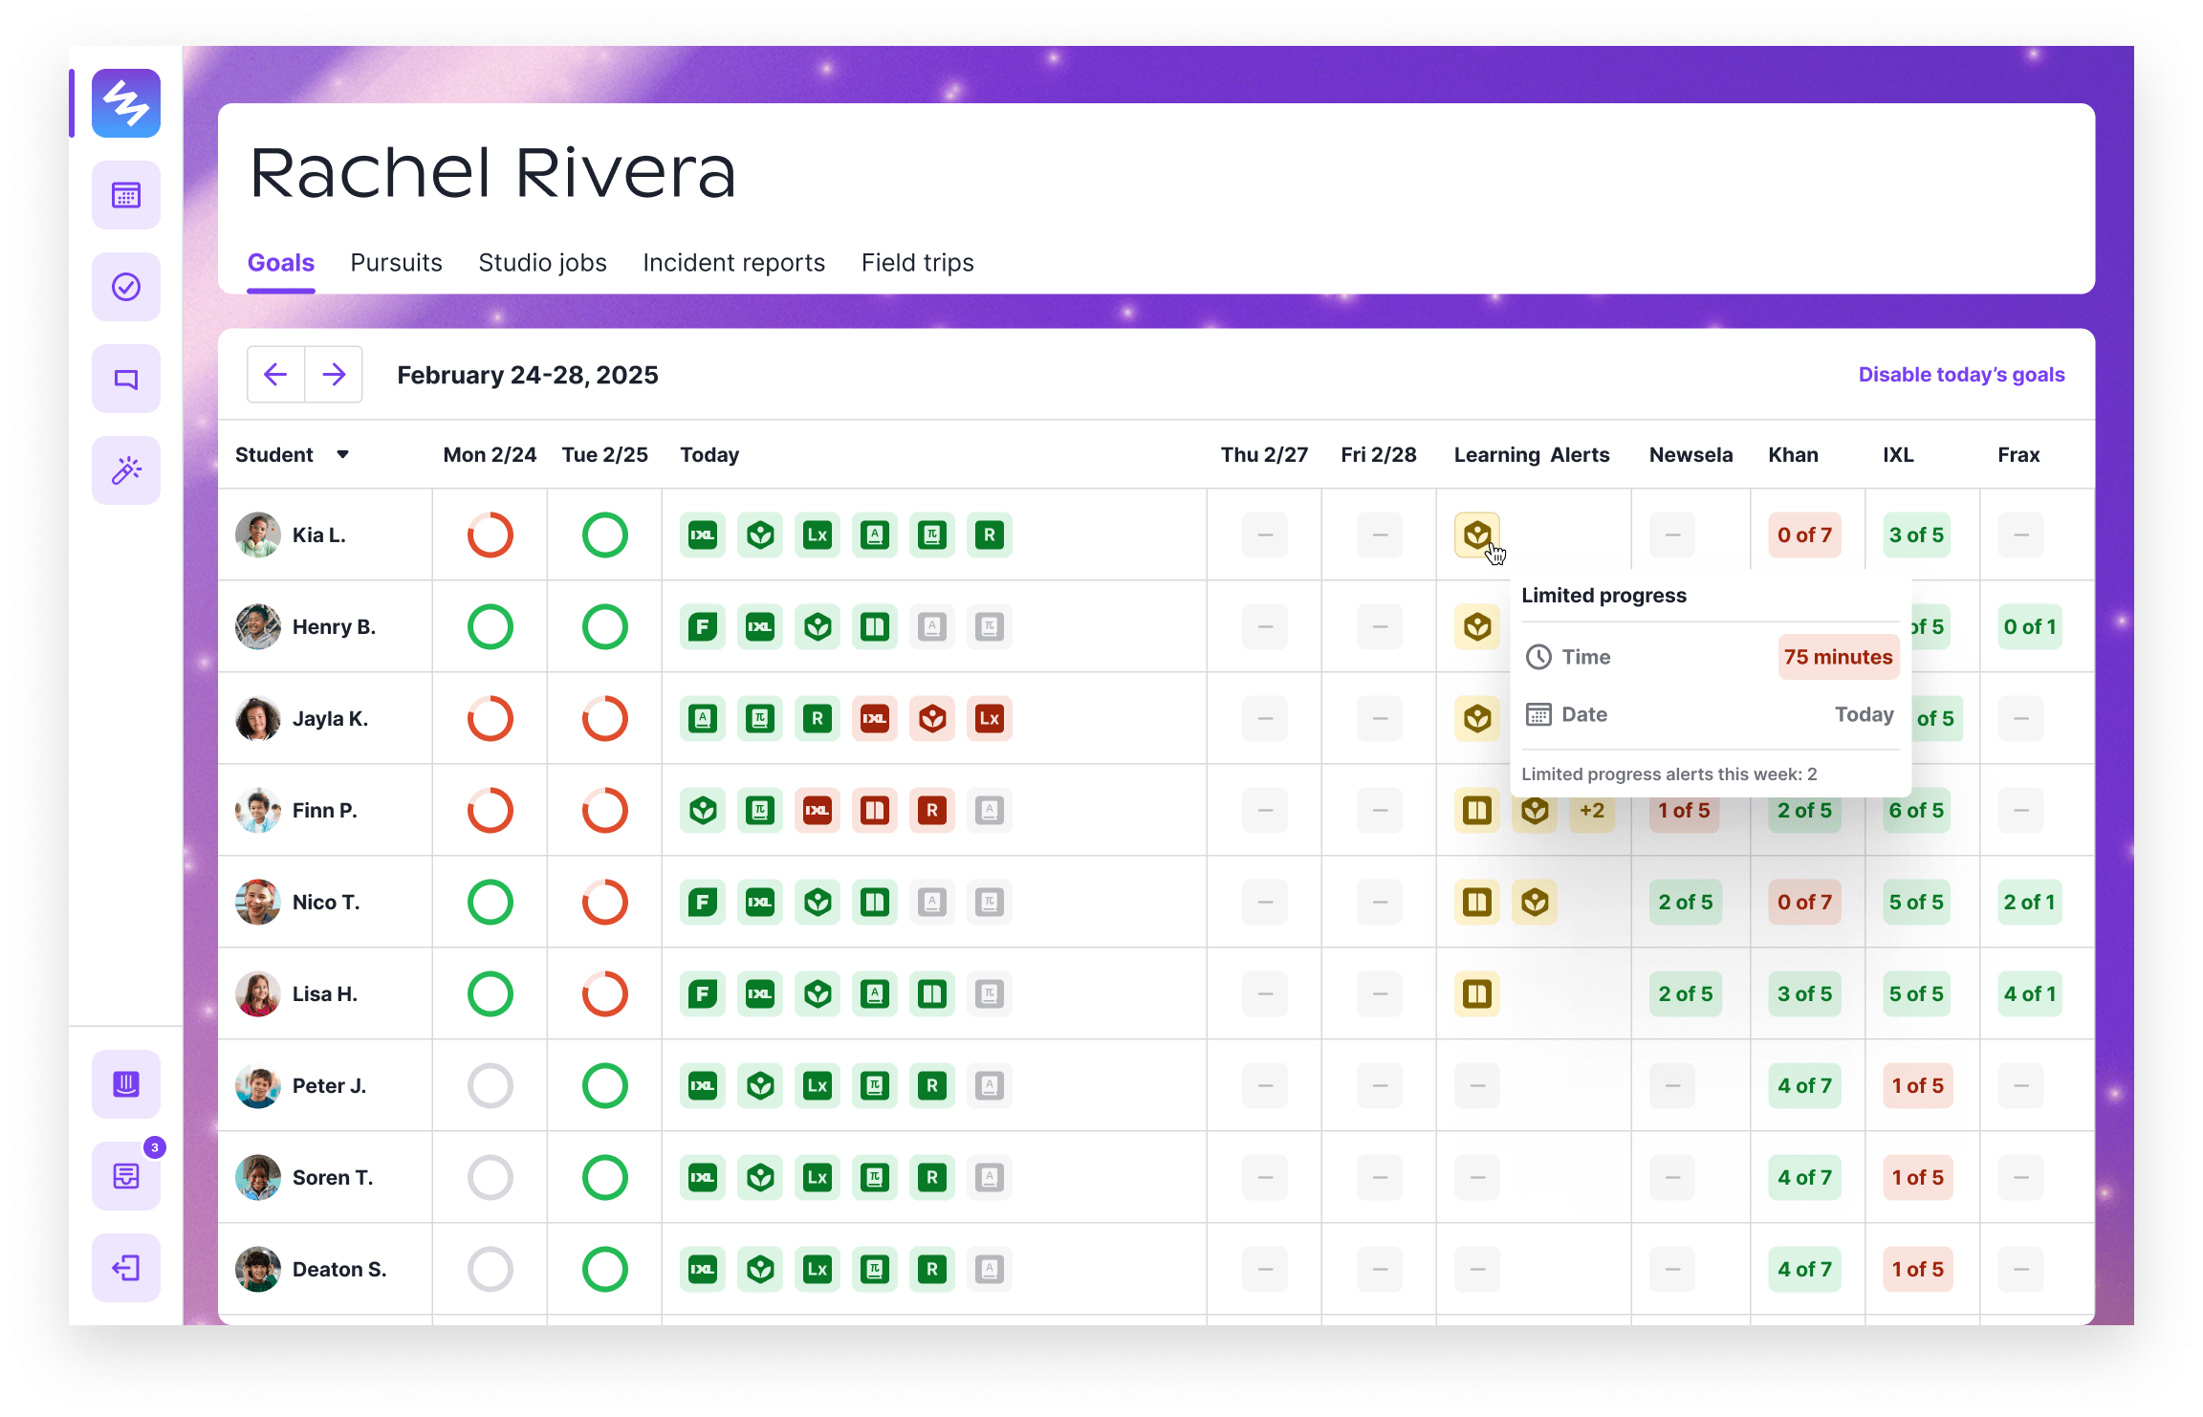Open the chat message sidebar icon
Screen dimensions: 2203x1417
[126, 379]
